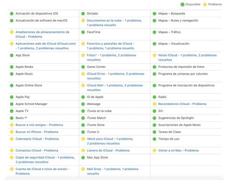Click the green dot beside Apple Pay
Image resolution: width=229 pixels, height=180 pixels.
click(12, 97)
